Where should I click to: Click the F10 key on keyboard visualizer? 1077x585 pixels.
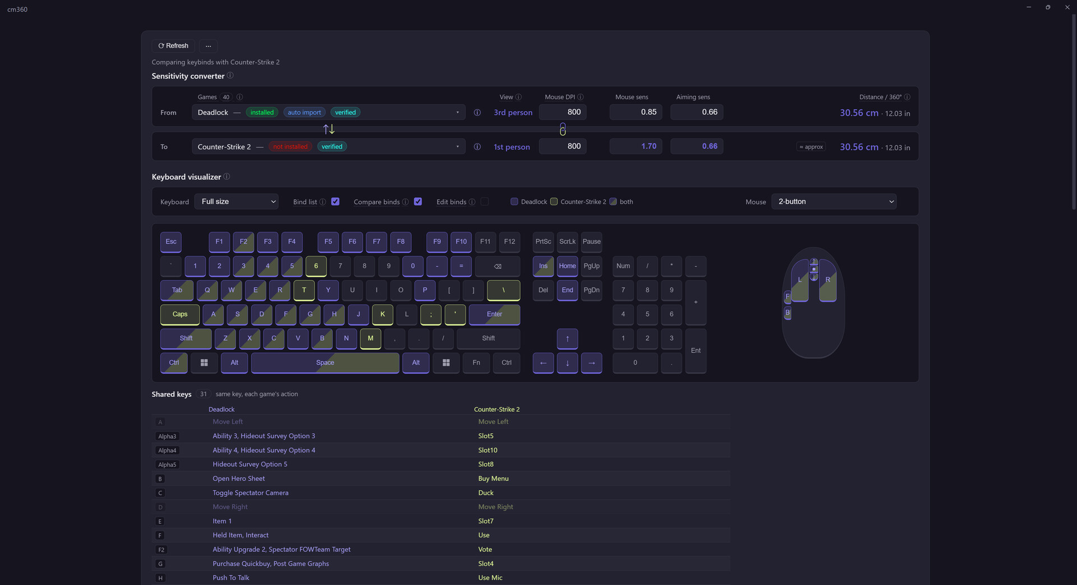[461, 242]
